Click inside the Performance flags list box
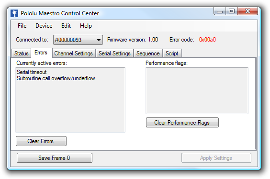270x179 pixels. [197, 91]
